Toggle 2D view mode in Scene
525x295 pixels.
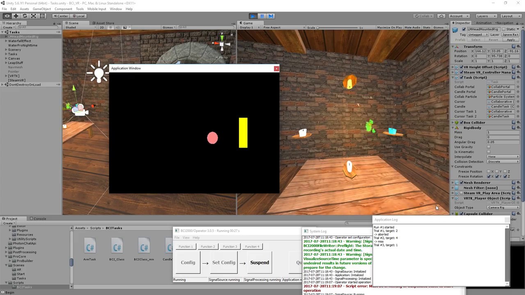coord(102,27)
